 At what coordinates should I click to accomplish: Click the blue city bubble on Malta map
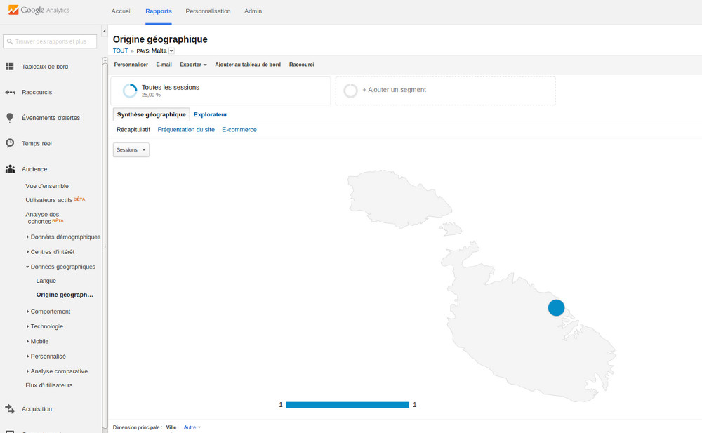(x=556, y=307)
